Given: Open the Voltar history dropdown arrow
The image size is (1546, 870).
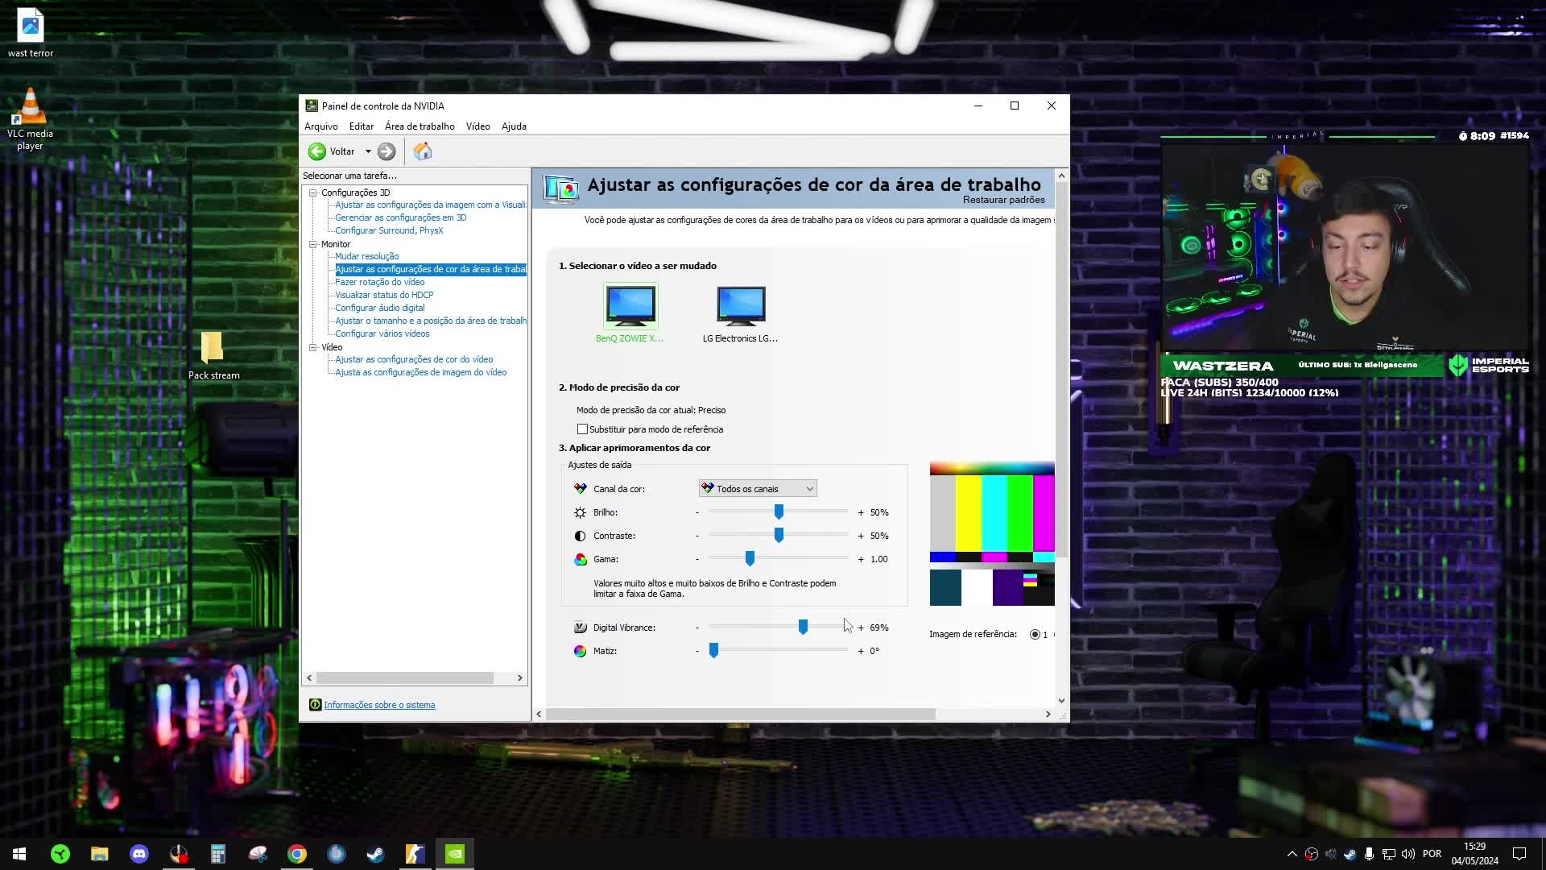Looking at the screenshot, I should [368, 151].
